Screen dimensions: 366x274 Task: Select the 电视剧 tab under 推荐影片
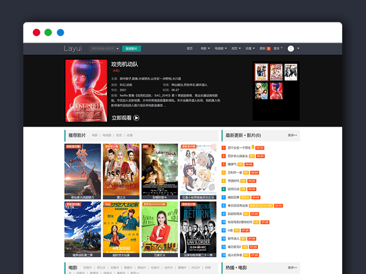(107, 135)
